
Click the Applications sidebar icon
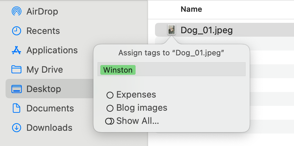tap(17, 50)
